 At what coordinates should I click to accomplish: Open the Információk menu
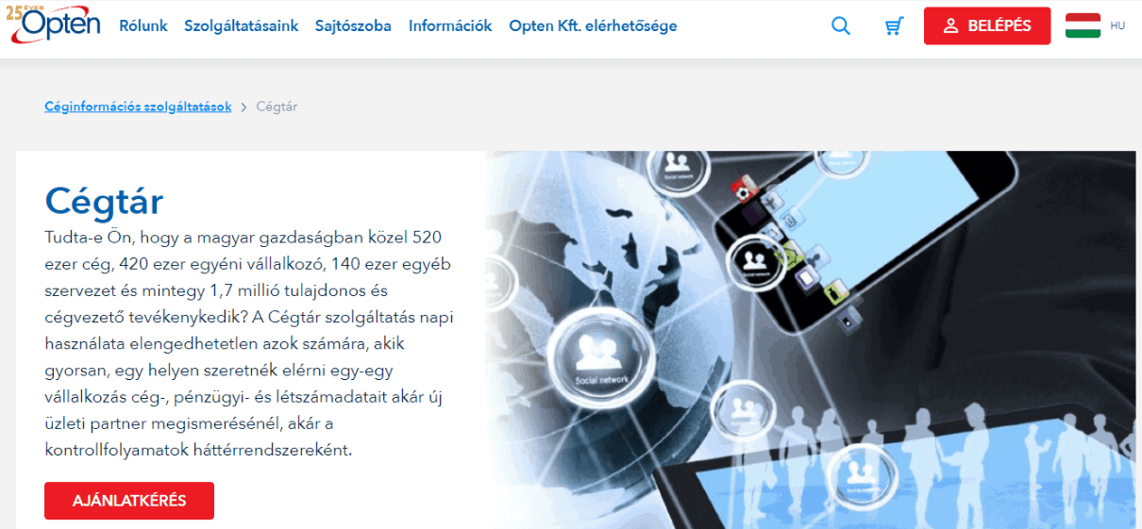[x=450, y=26]
